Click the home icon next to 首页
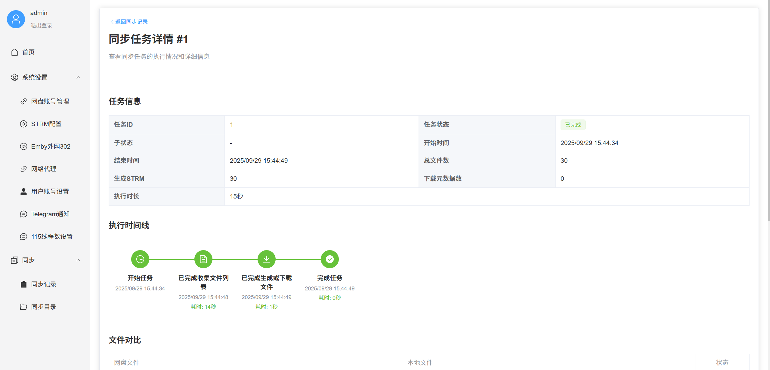The image size is (770, 370). 14,52
